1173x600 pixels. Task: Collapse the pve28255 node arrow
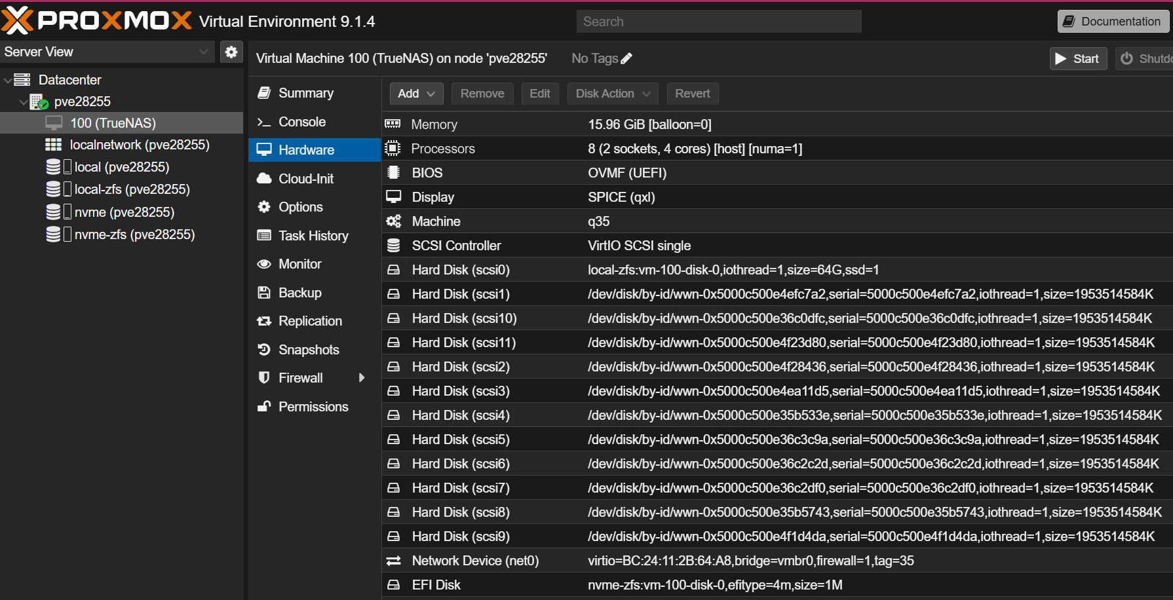point(23,102)
